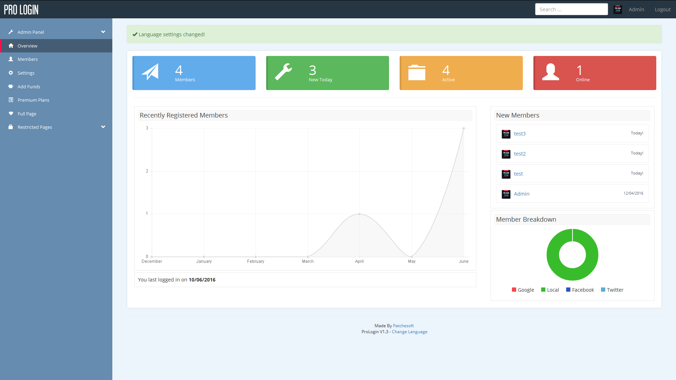
Task: Click the user silhouette icon on Online card
Action: coord(550,72)
